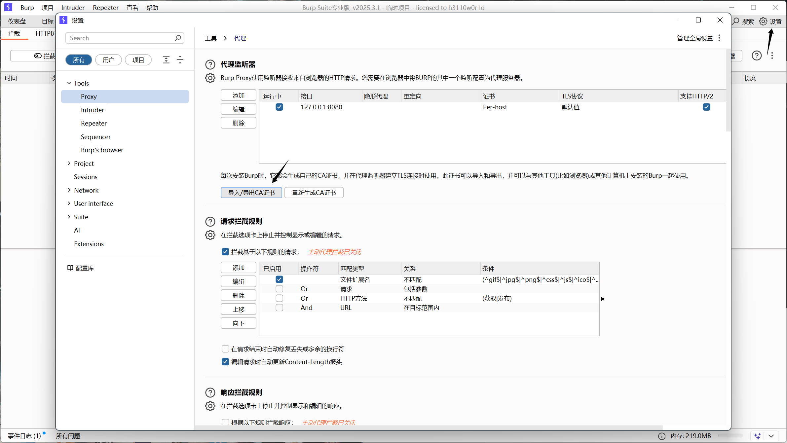Enable the URL 在目标范围内 rule checkbox
The image size is (787, 443).
279,308
